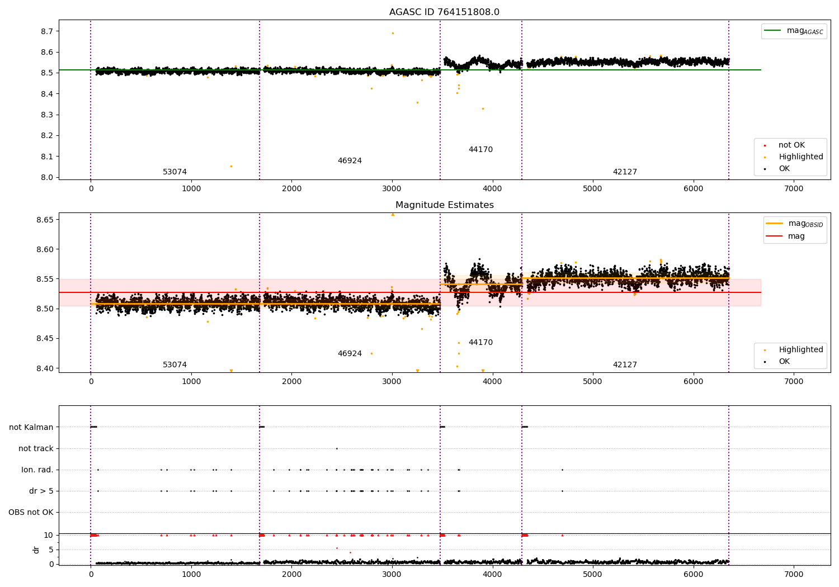839x587 pixels.
Task: Click the 8.40 tick on middle plot y-axis
Action: pos(45,368)
